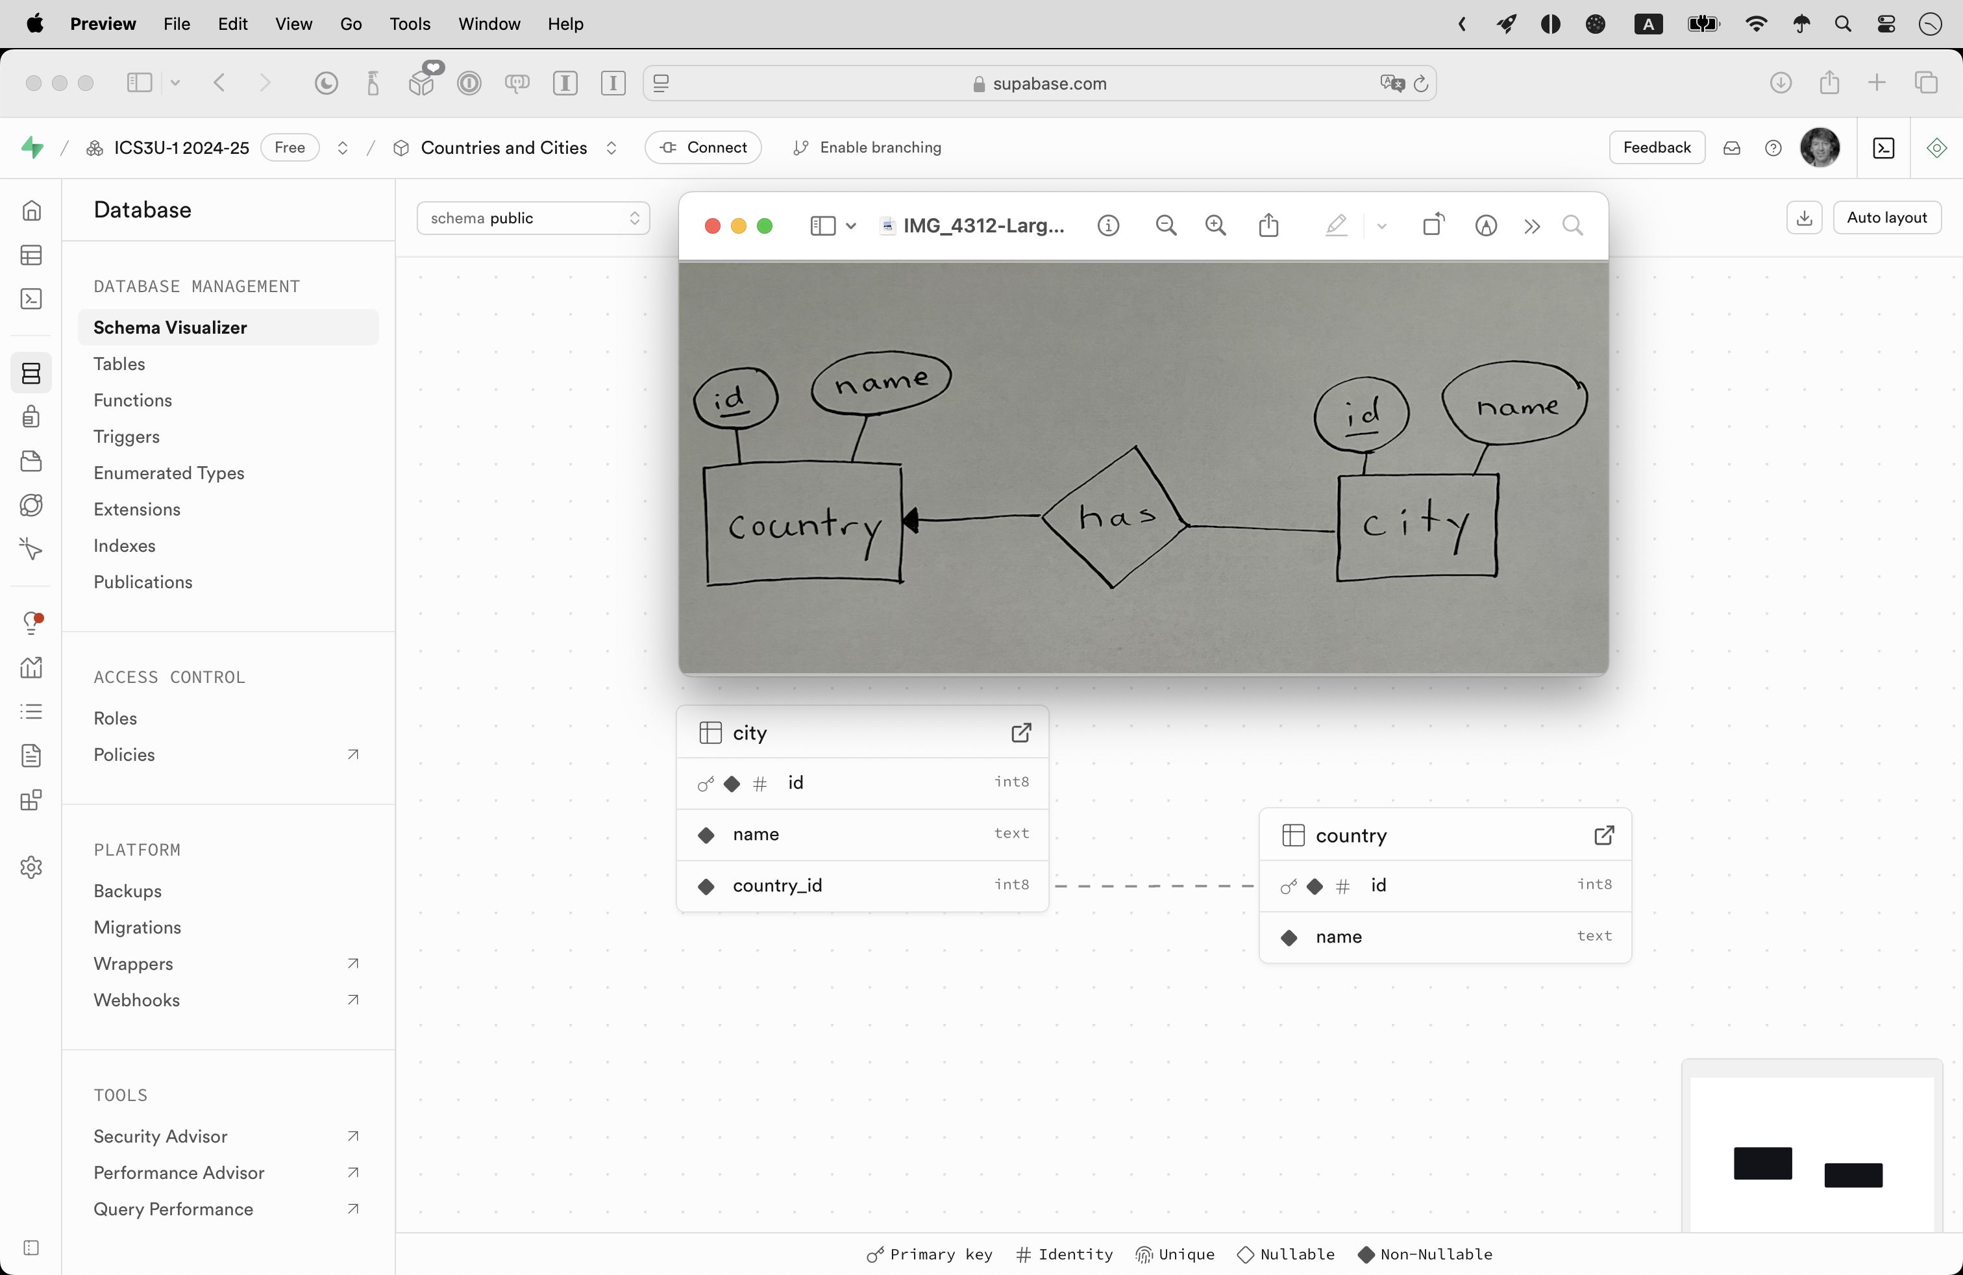Collapse the Supabase sidebar toggle at bottom

tap(31, 1247)
